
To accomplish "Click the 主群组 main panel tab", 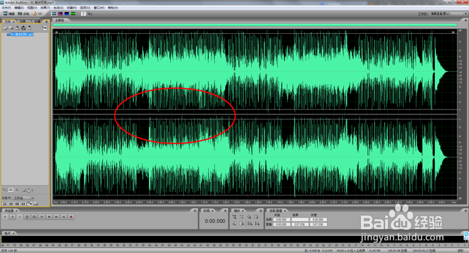I will coord(59,20).
